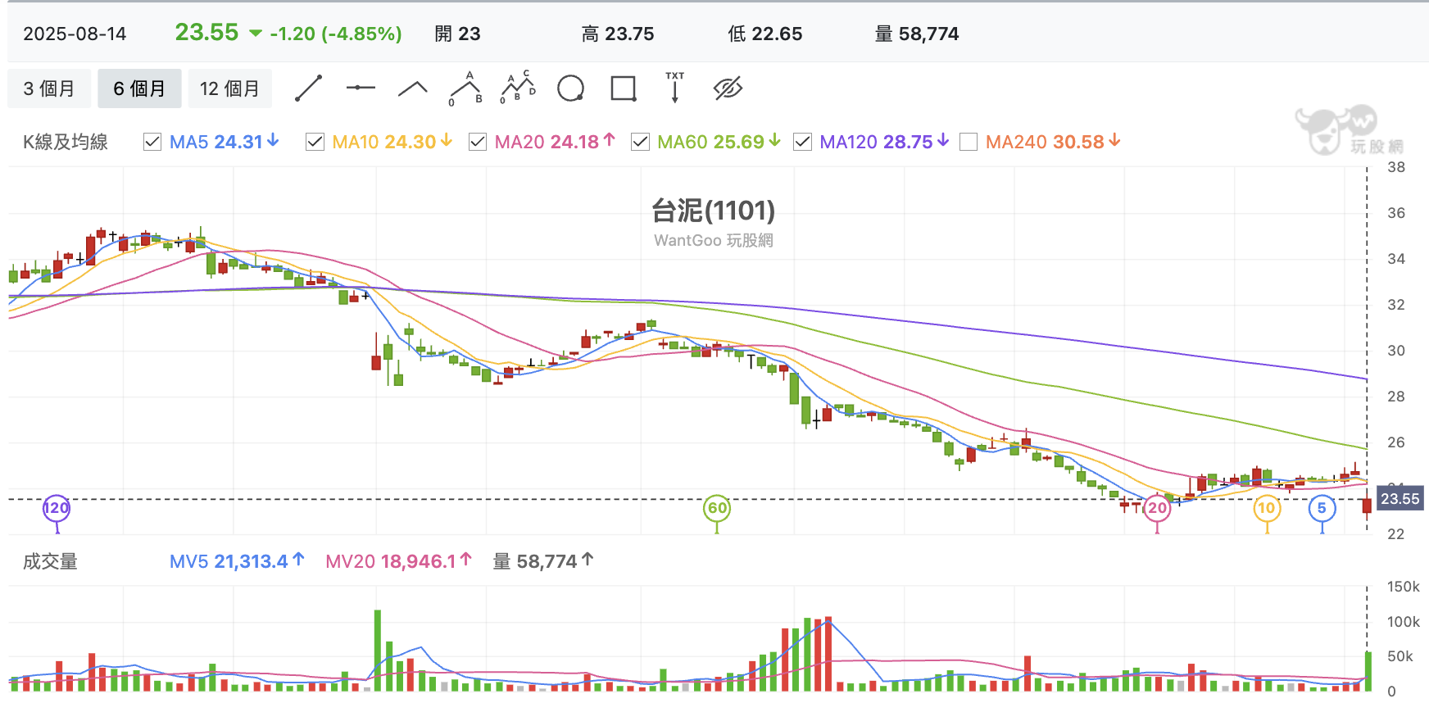1429x703 pixels.
Task: Click the MV20 18,946.1 volume label
Action: click(398, 561)
